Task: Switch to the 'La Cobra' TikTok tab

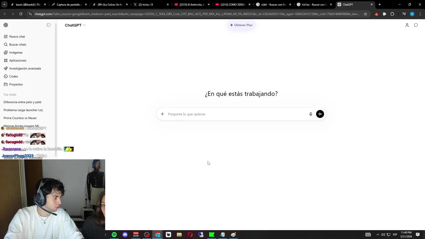Action: pos(109,5)
